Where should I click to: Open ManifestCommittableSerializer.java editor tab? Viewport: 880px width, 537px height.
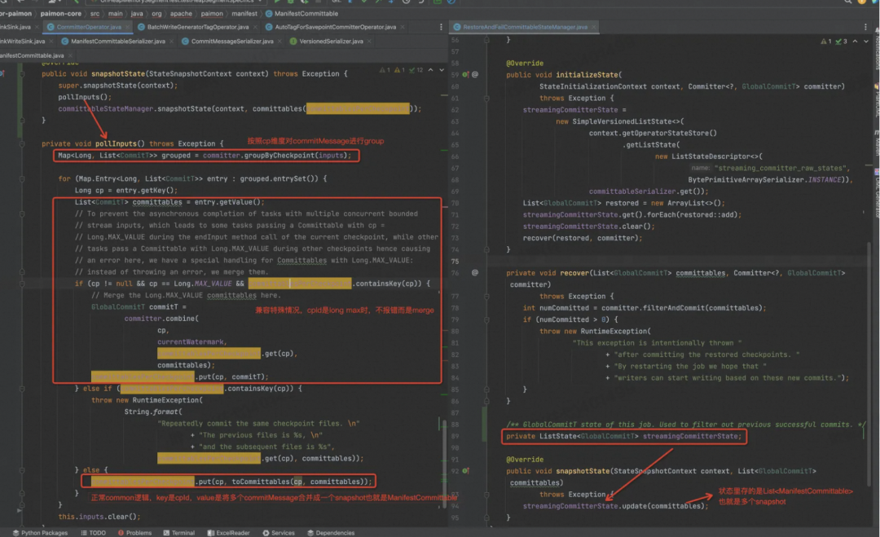click(118, 41)
